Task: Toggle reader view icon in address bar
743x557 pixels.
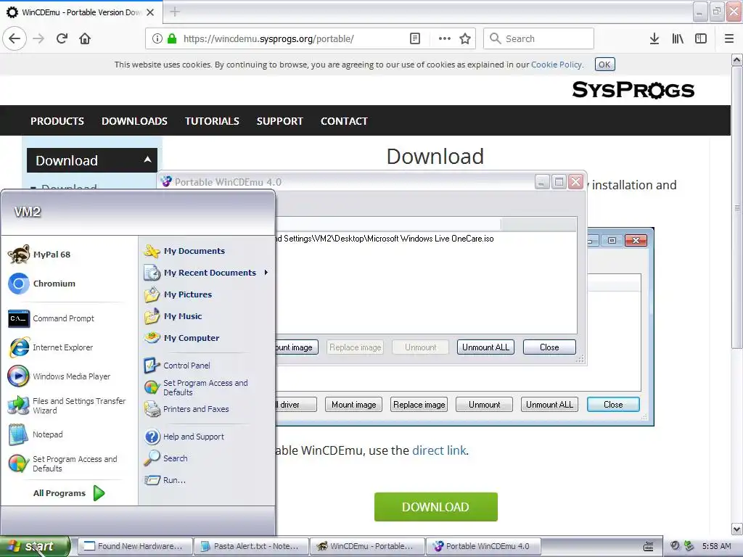Action: tap(414, 39)
